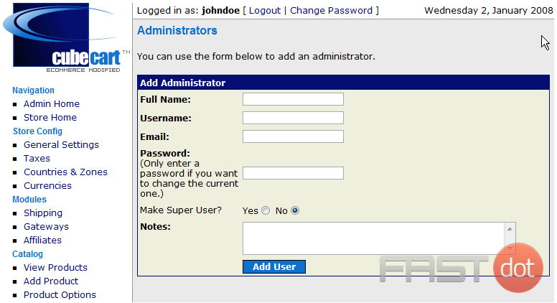Screen dimensions: 557x303
Task: Open View Products in Catalog
Action: 55,268
